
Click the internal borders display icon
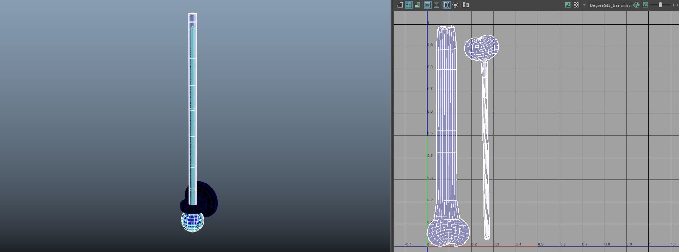click(436, 5)
